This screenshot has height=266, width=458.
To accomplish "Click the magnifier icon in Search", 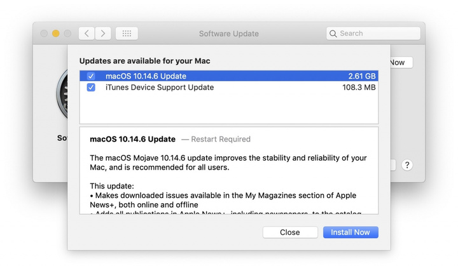I will [x=333, y=34].
